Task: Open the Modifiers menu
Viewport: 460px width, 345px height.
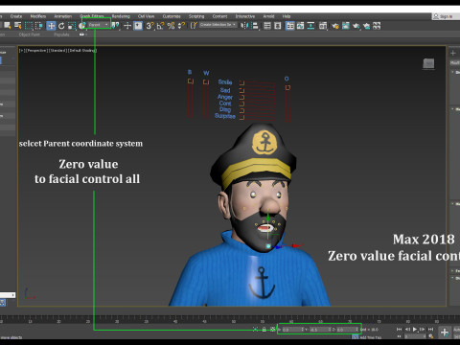Action: click(38, 16)
